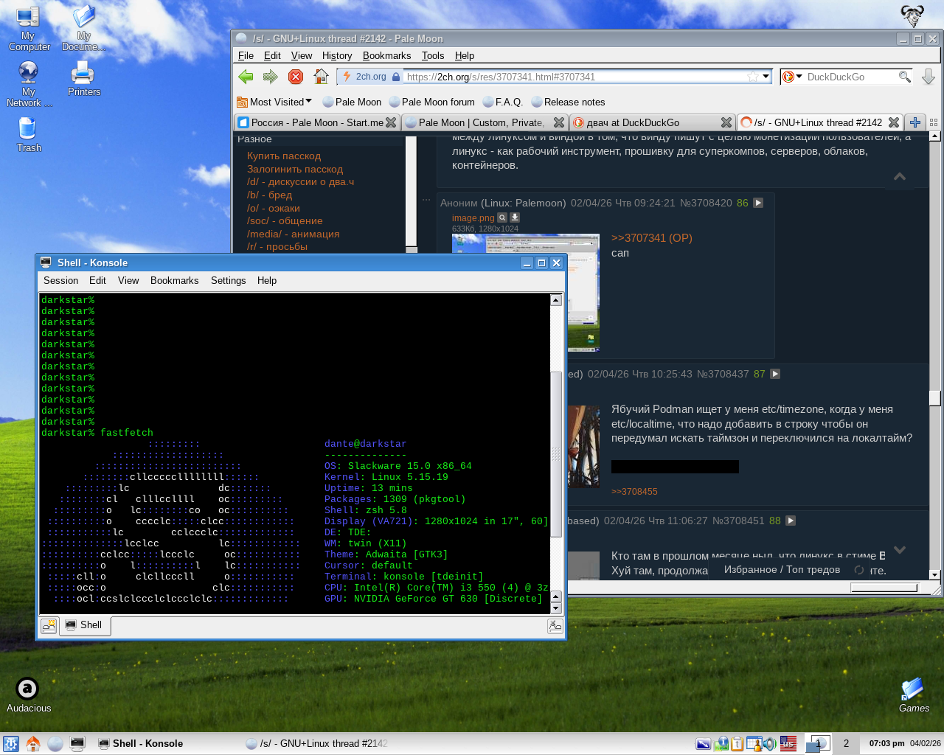Bookmark this page with the star icon

(x=752, y=77)
